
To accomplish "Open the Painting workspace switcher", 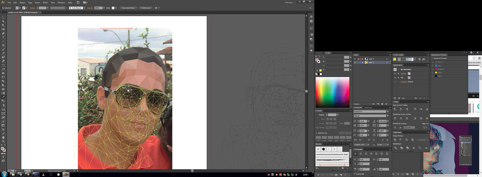I will coord(290,3).
